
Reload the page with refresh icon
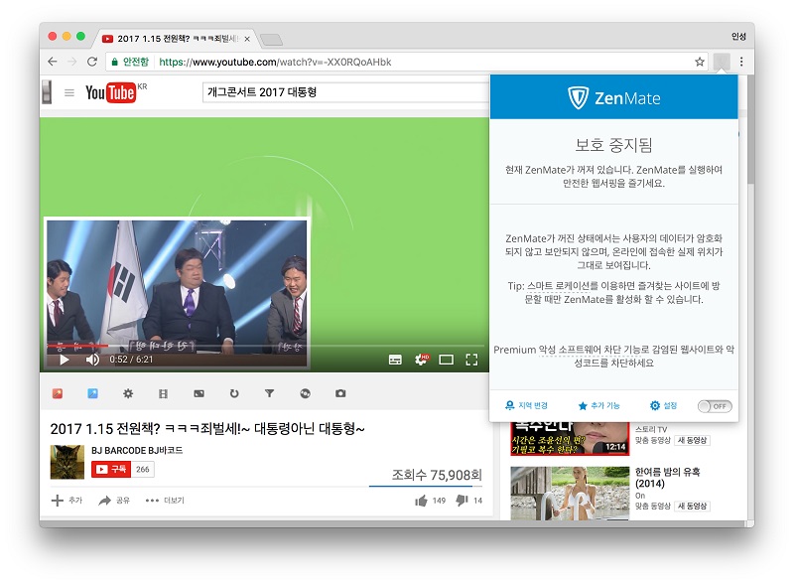pyautogui.click(x=92, y=62)
